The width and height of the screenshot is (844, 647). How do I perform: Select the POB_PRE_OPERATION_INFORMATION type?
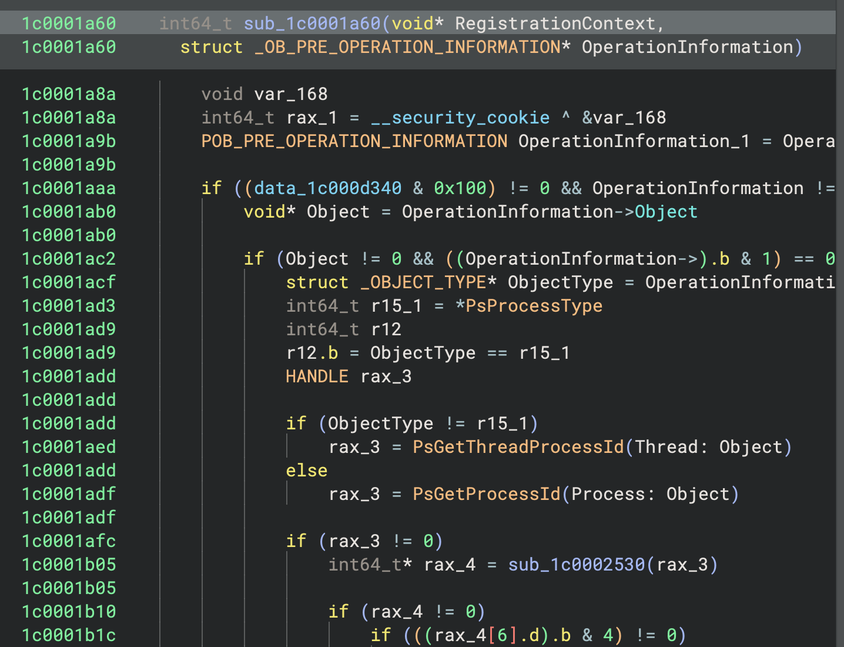point(354,141)
